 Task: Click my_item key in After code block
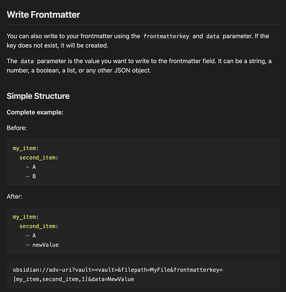(x=24, y=217)
